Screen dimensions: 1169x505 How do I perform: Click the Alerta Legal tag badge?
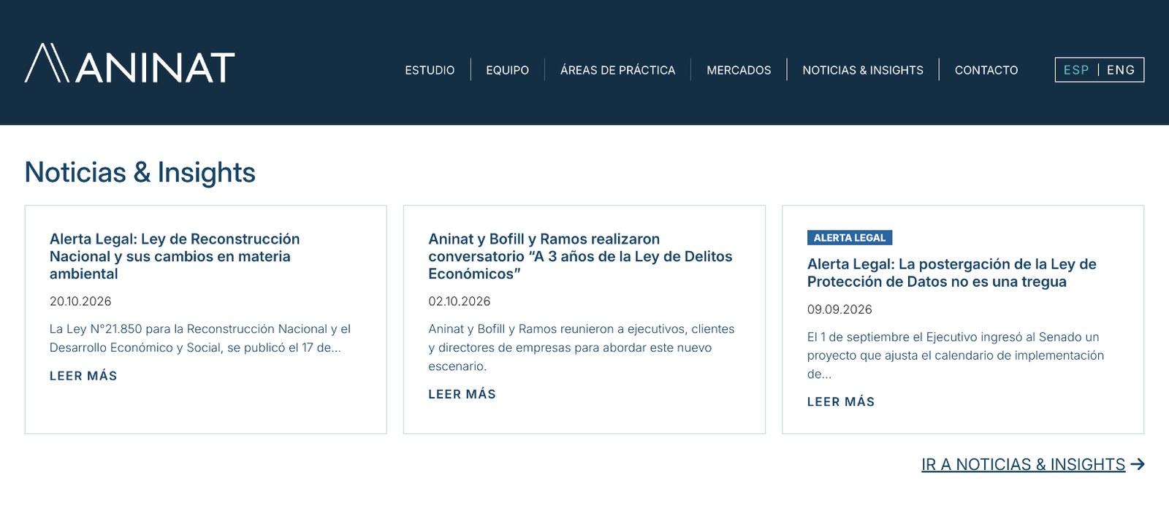click(850, 238)
